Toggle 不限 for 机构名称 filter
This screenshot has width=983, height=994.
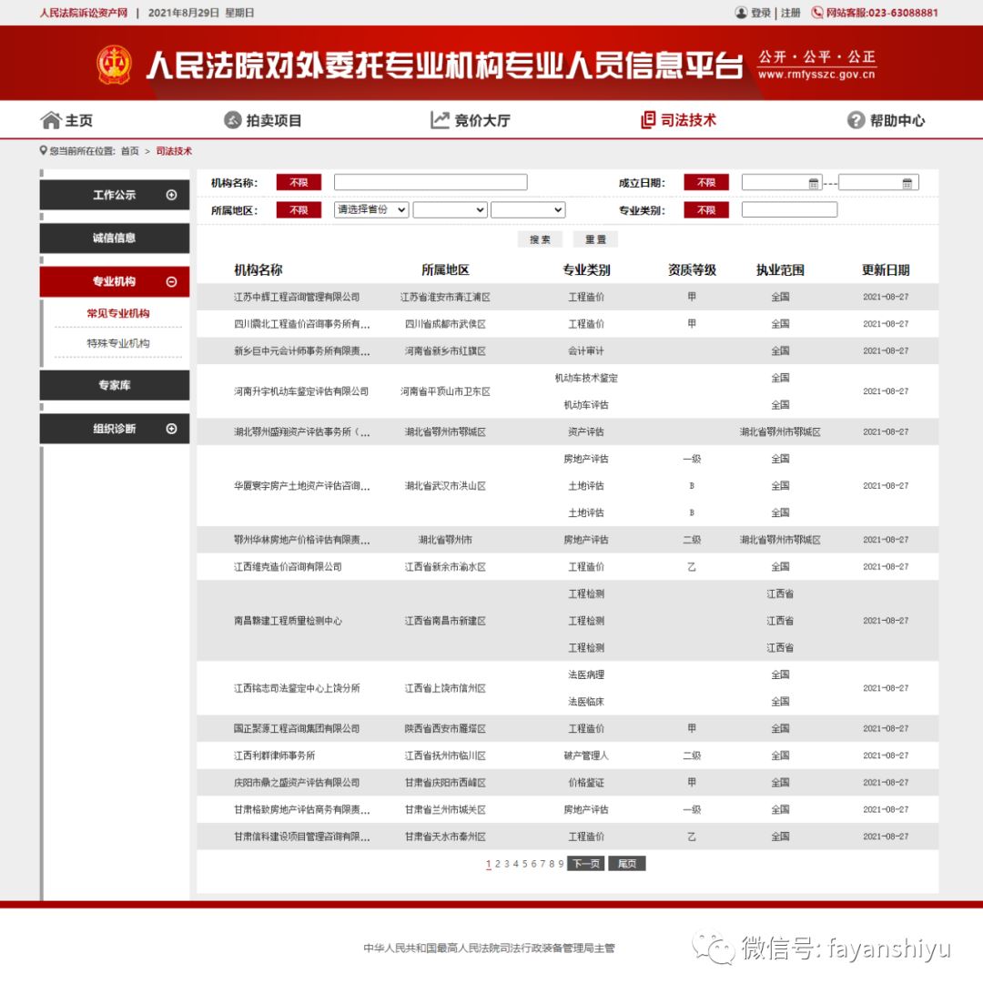point(299,183)
